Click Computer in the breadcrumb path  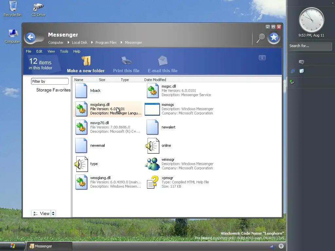pos(56,42)
